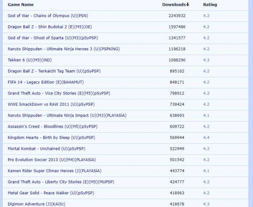
Task: Click rating 4.2 for Liberty City Stories
Action: (x=206, y=182)
